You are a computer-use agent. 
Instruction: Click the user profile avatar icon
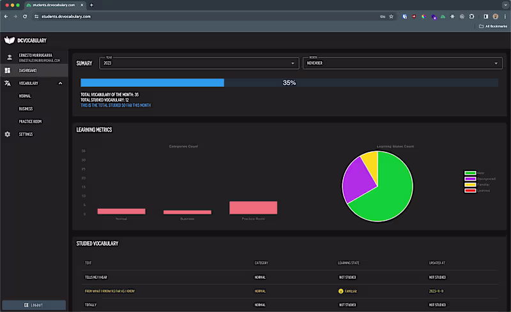click(8, 57)
